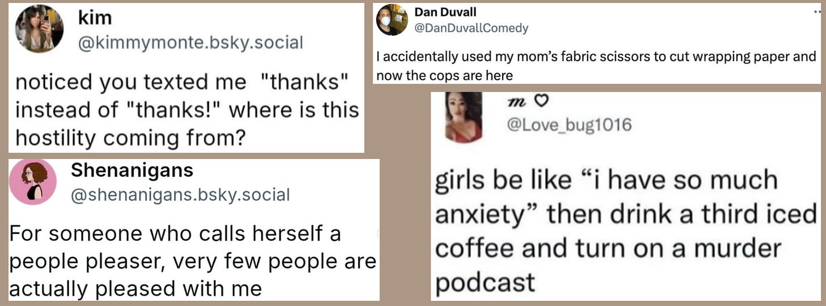Open kim's profile picture
826x306 pixels.
39,28
